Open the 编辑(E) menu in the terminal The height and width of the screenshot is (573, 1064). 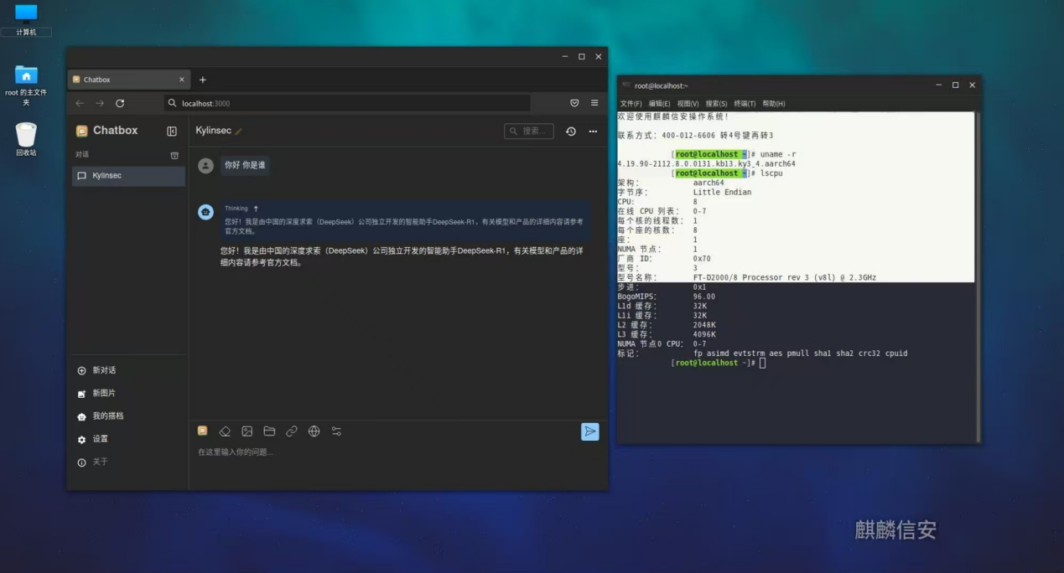[659, 104]
